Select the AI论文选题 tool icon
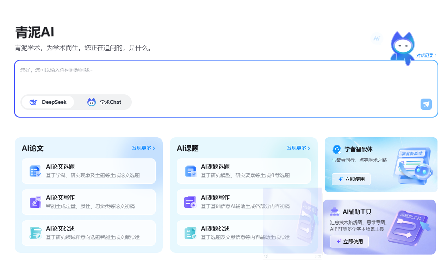The image size is (447, 263). [35, 171]
